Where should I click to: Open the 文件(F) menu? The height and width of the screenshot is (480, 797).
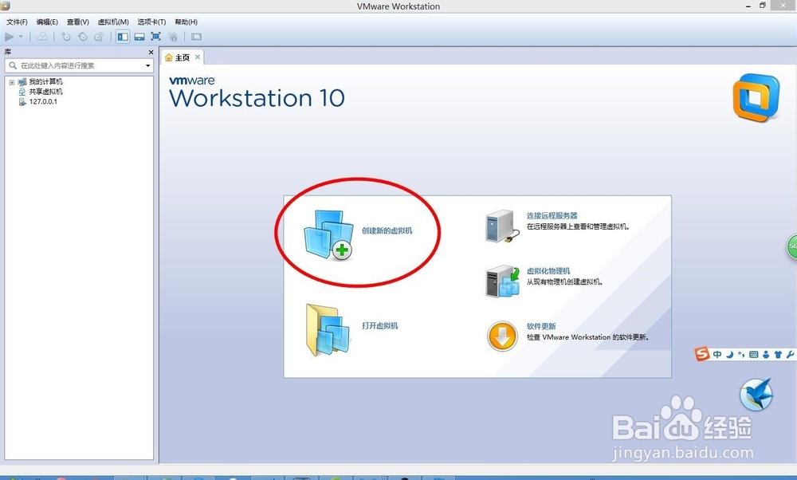17,22
